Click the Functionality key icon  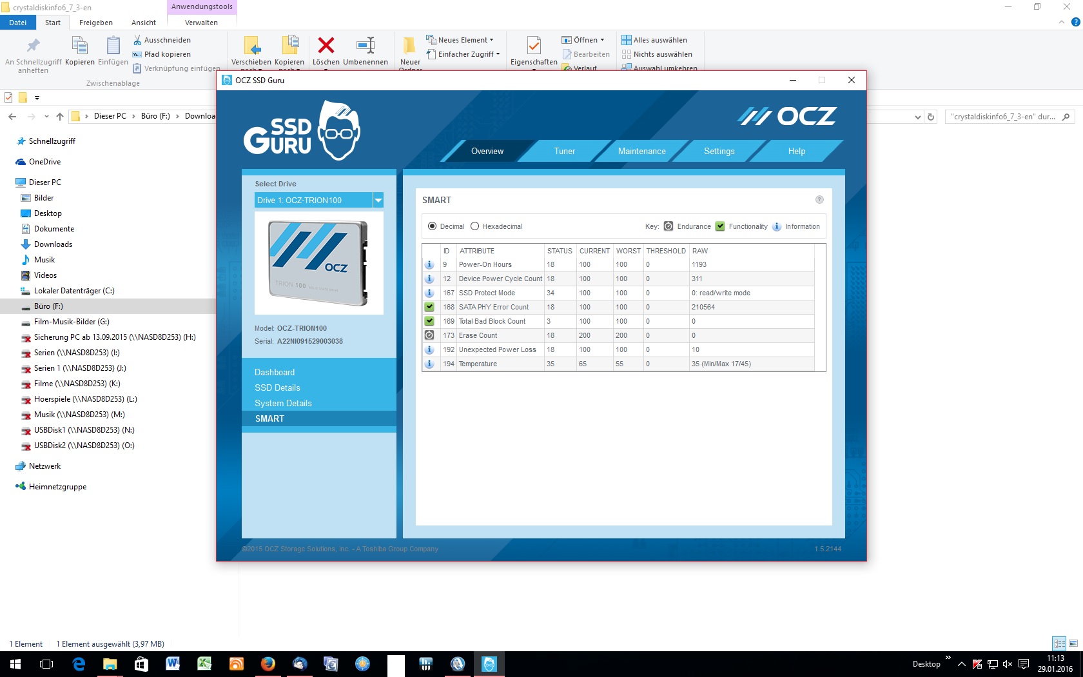point(720,226)
